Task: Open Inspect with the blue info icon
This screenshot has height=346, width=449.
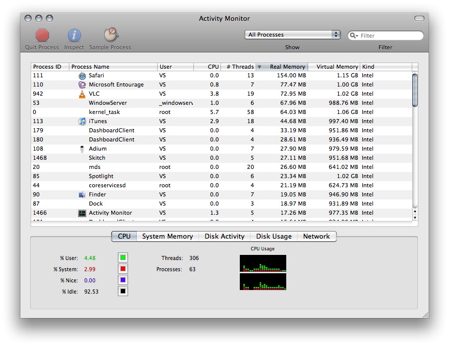Action: pos(74,35)
